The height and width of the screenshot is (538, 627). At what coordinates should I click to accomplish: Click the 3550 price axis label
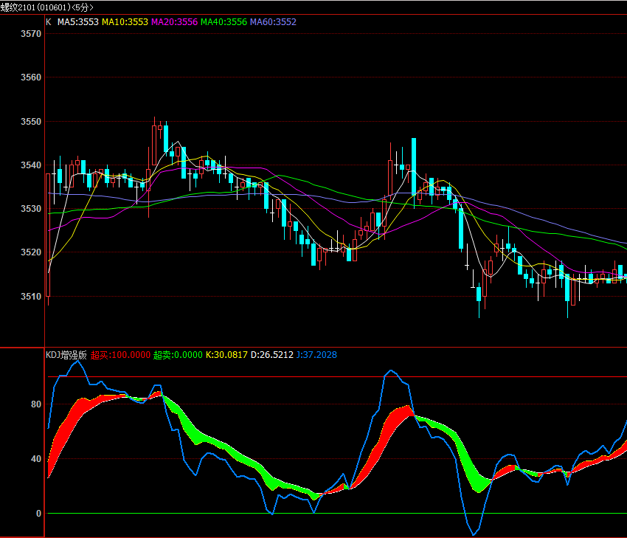tap(31, 122)
